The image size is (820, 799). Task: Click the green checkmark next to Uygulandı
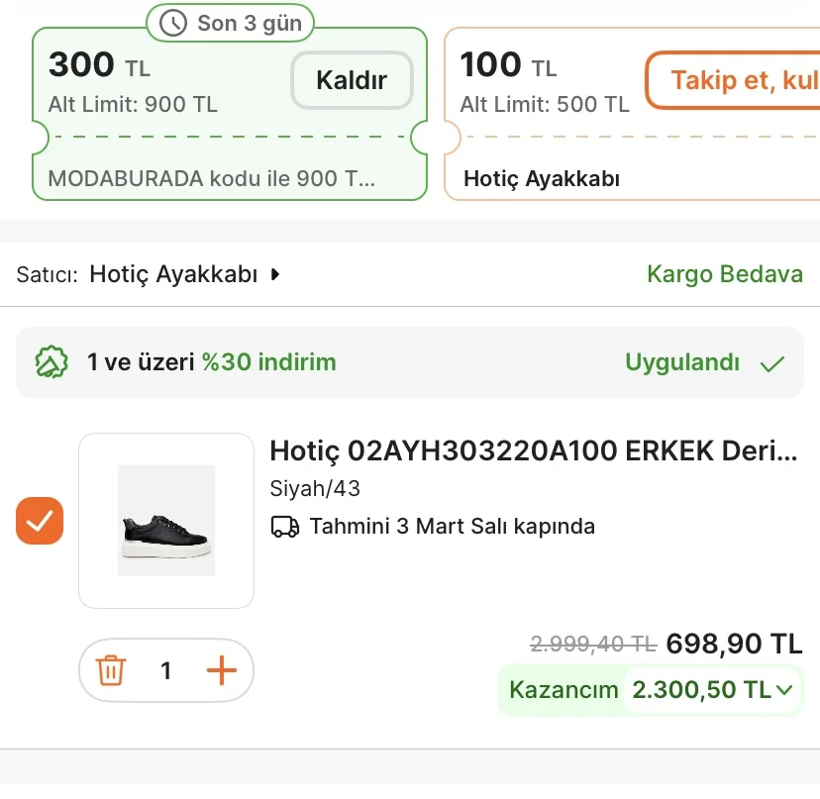(772, 363)
